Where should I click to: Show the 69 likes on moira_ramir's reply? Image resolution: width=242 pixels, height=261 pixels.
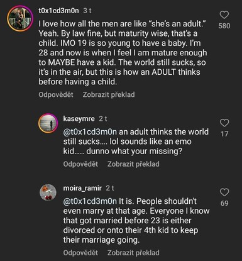tap(224, 203)
